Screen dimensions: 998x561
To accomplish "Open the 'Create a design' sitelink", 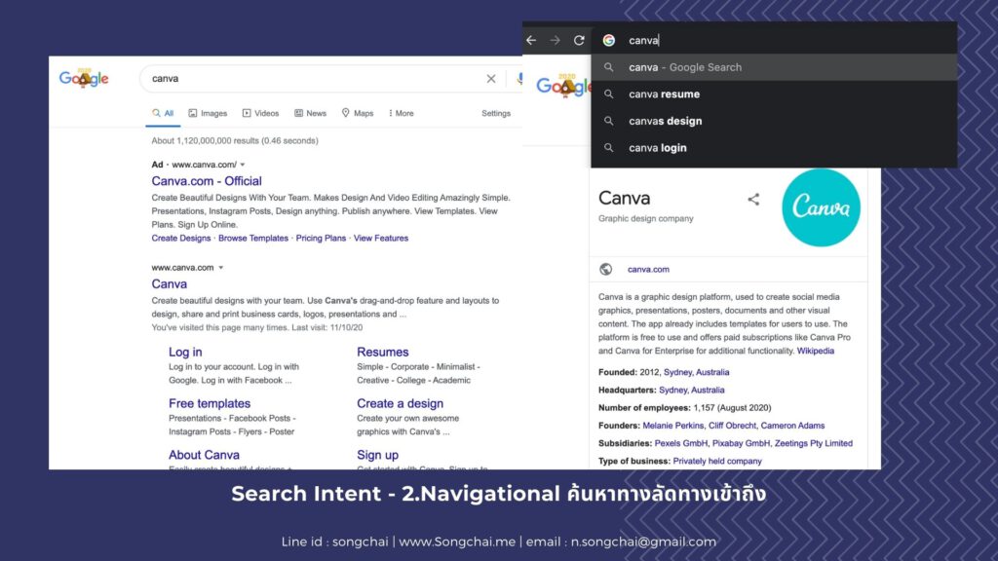I will coord(400,403).
